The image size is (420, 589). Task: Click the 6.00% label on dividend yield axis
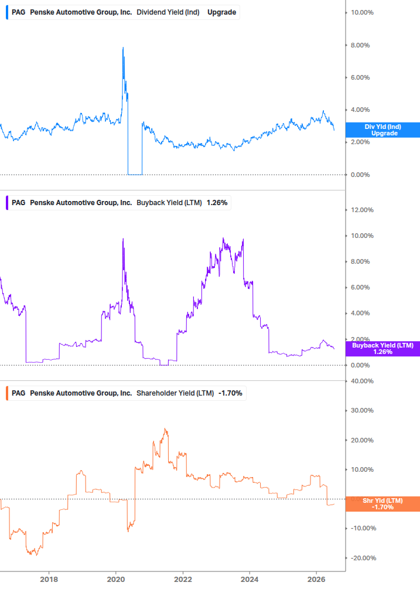point(360,77)
